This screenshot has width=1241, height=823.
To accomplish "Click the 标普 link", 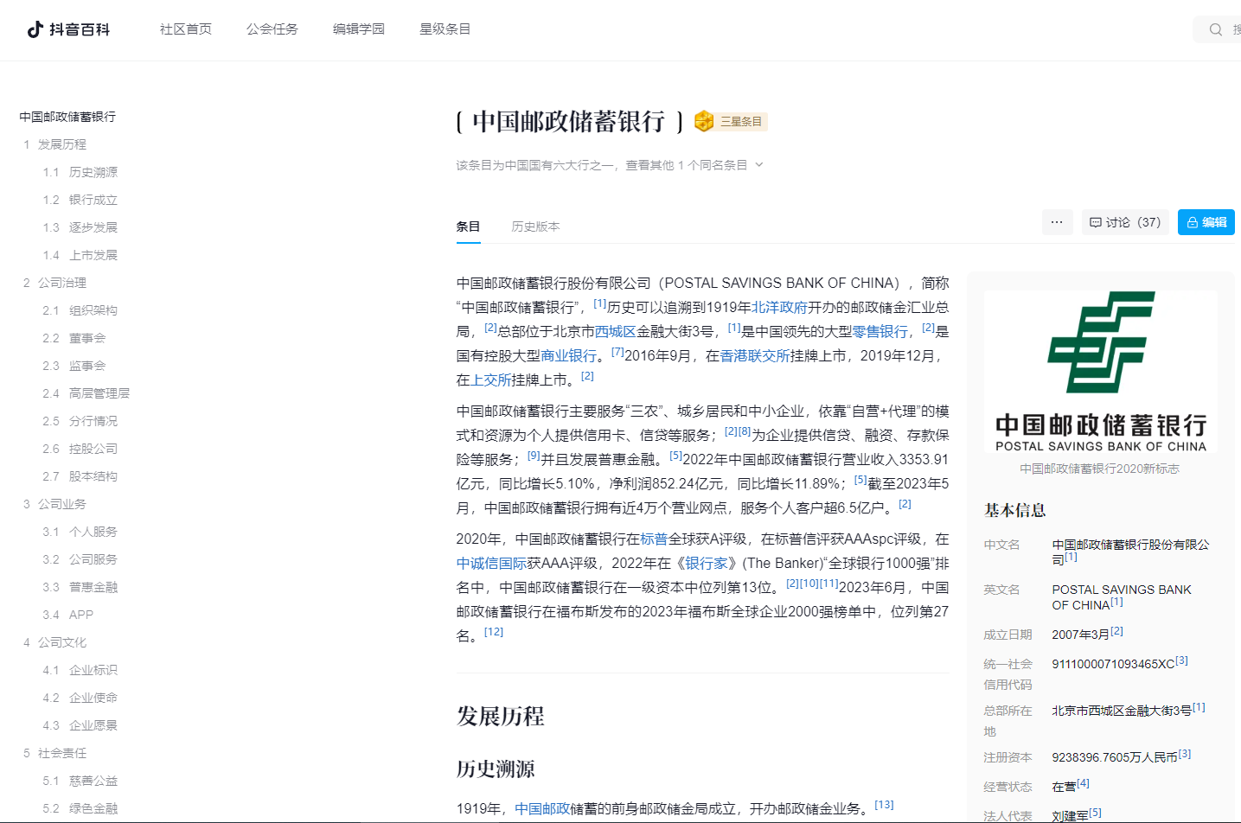I will point(654,539).
